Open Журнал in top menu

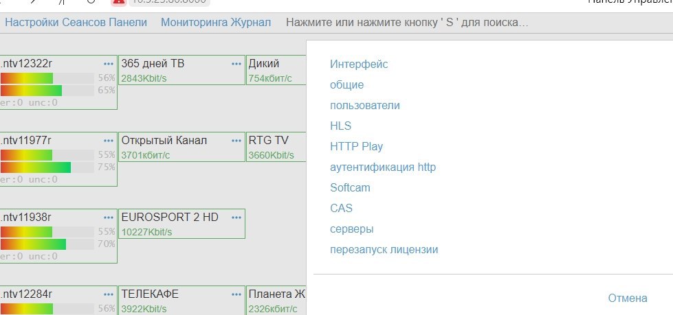pyautogui.click(x=251, y=22)
